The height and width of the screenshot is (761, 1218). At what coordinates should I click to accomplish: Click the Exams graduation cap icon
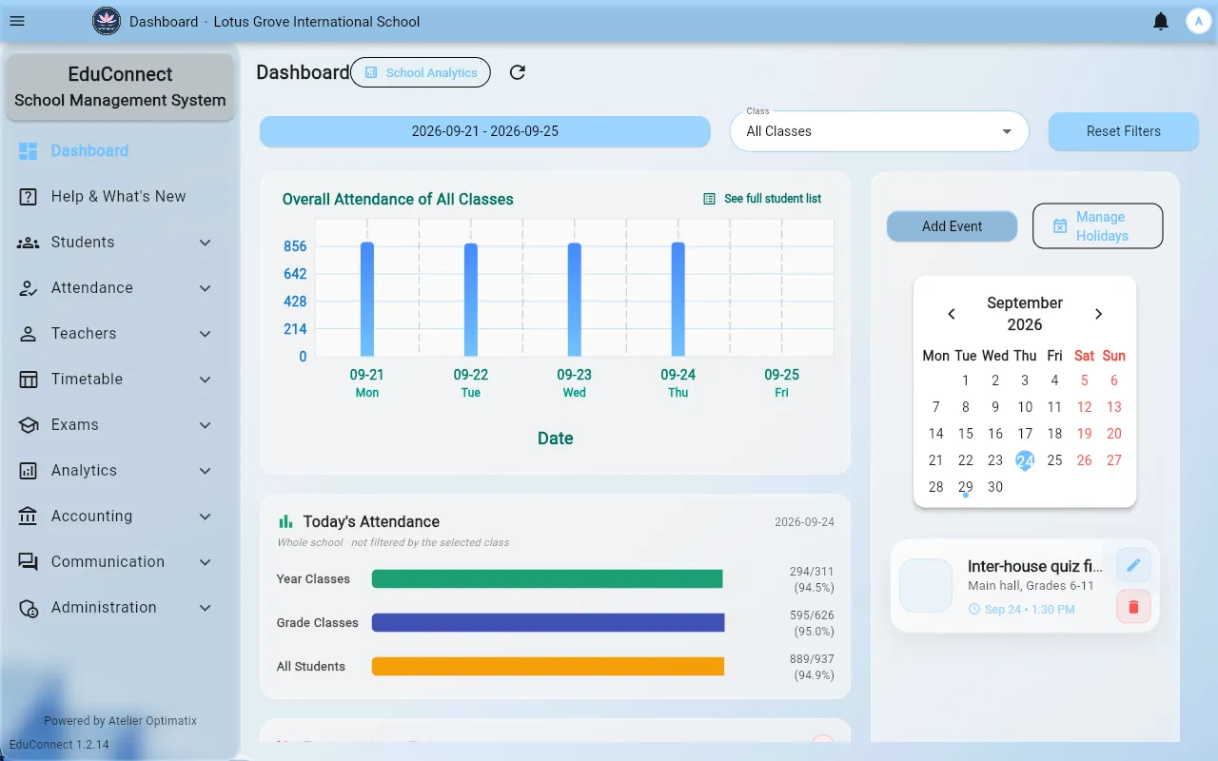click(29, 425)
